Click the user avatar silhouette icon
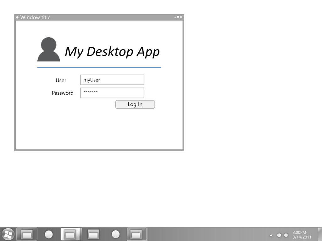Viewport: 322px width, 241px height. pyautogui.click(x=48, y=50)
